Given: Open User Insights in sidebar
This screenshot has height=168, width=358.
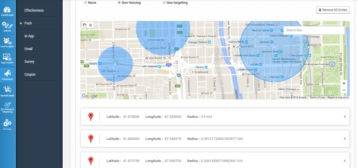Looking at the screenshot, I should (7, 42).
